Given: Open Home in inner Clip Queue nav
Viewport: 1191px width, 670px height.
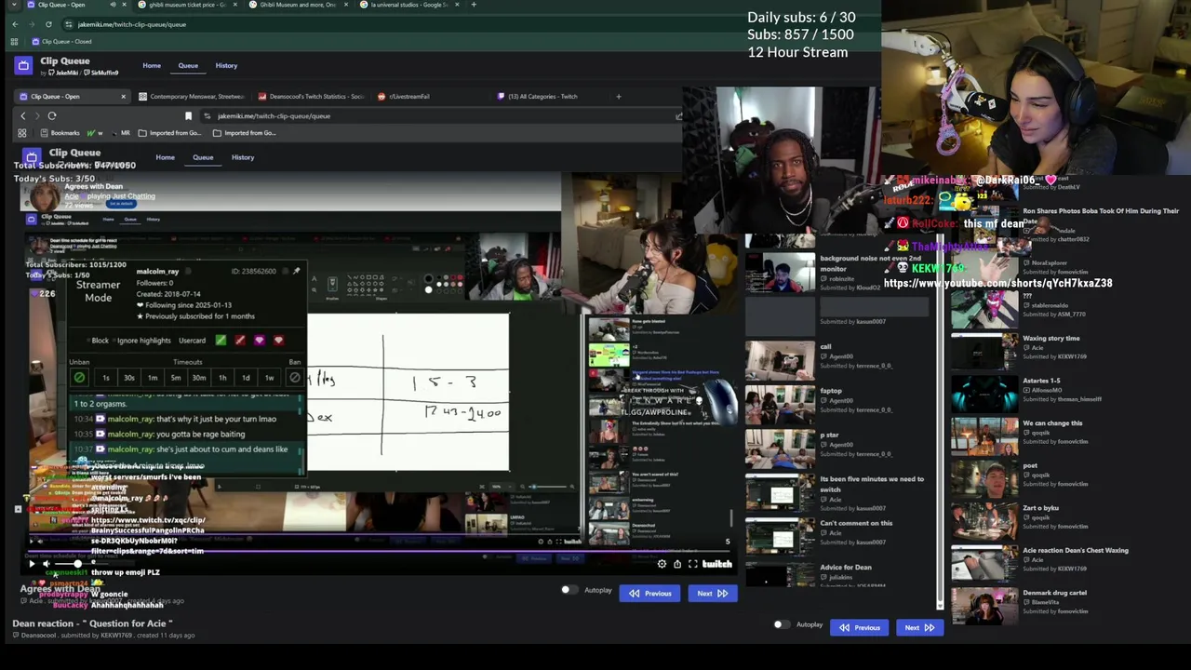Looking at the screenshot, I should (x=165, y=157).
